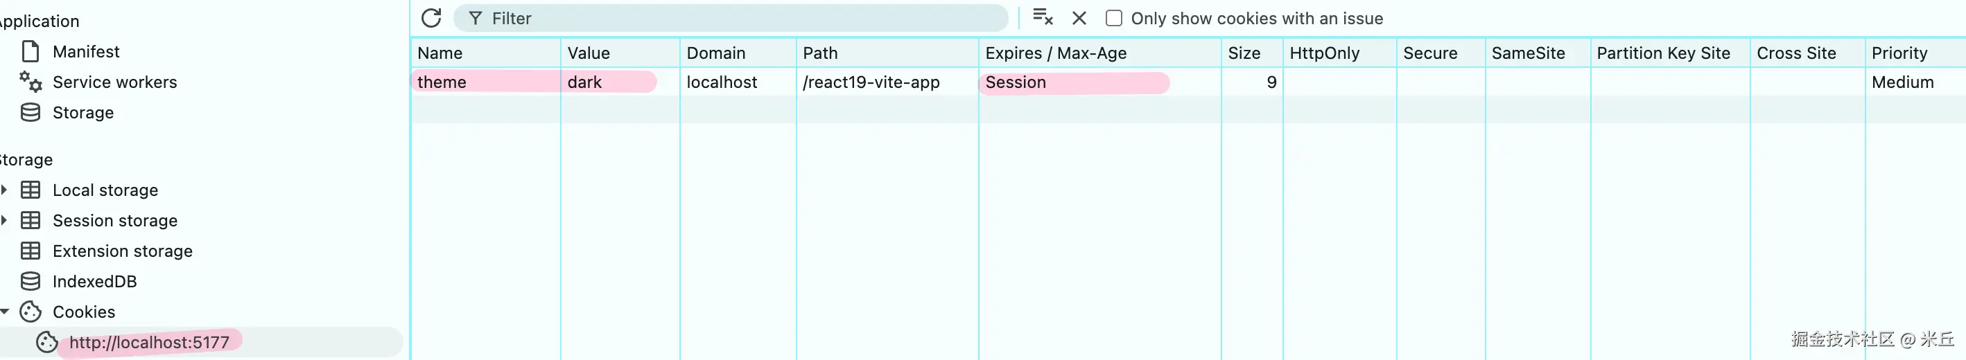Refresh the cookies table with reload icon
Image resolution: width=1966 pixels, height=360 pixels.
coord(431,17)
